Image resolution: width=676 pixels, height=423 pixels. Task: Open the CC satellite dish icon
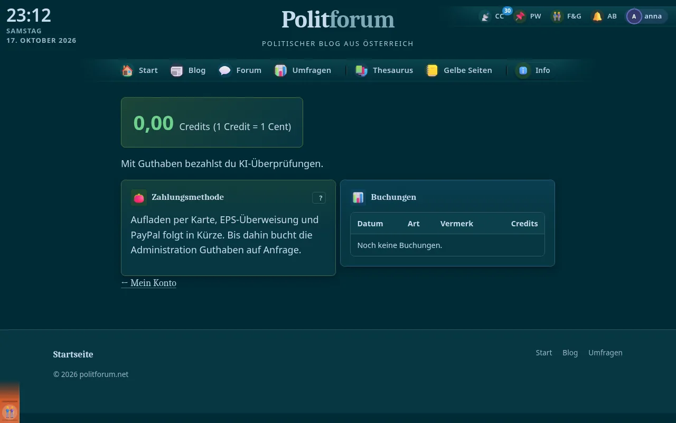point(485,16)
